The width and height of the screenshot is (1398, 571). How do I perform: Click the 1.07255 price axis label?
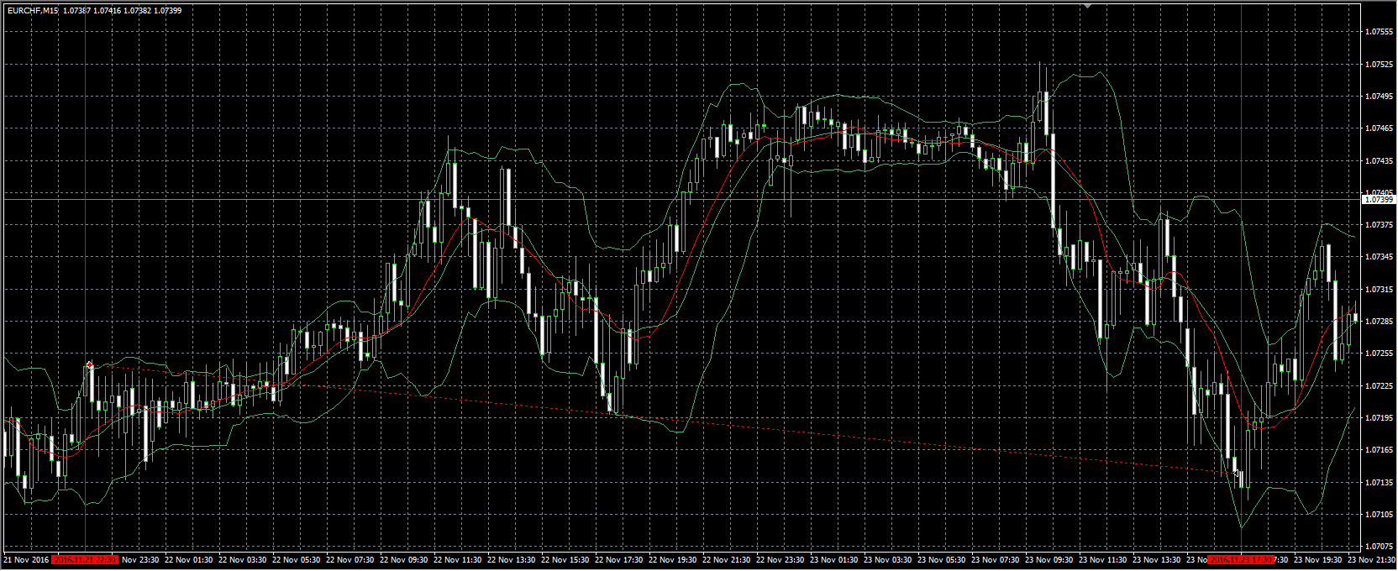[x=1380, y=354]
